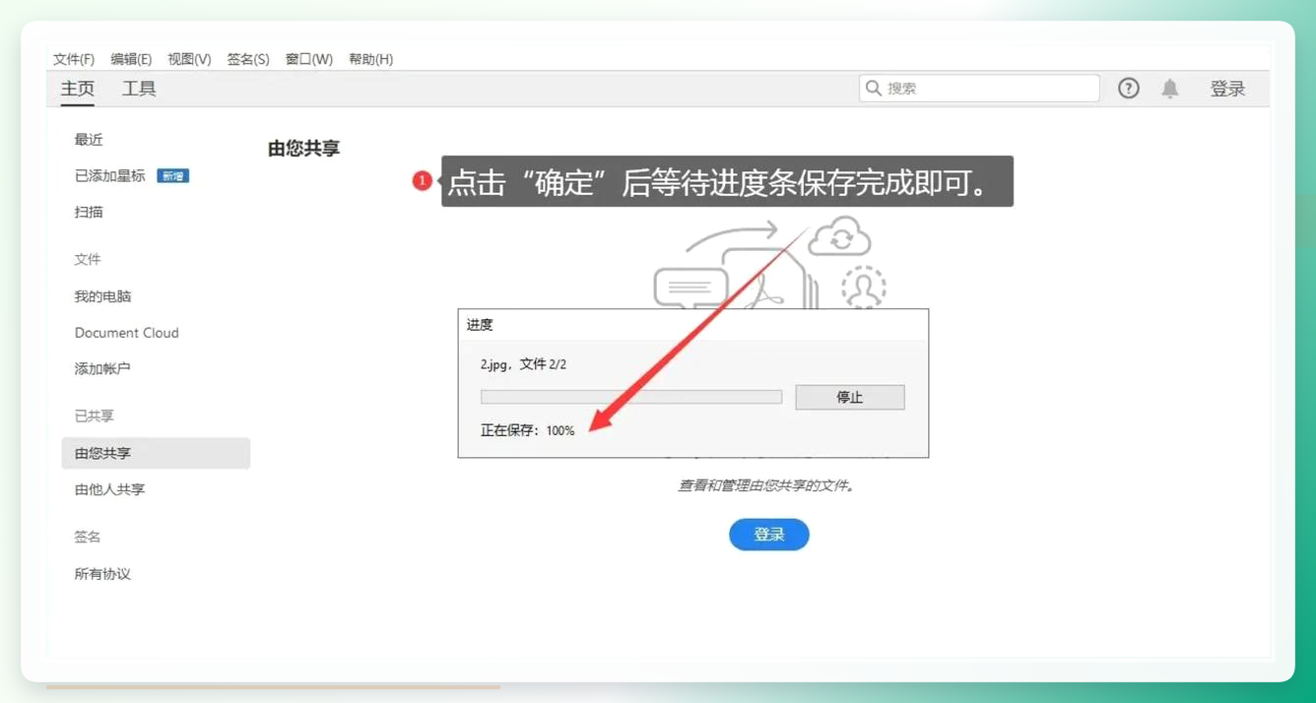Screen dimensions: 1316x703
Task: Click 添加帐户 in the sidebar
Action: click(102, 369)
